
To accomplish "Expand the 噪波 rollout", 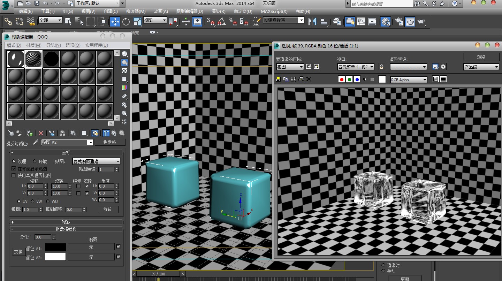I will tap(66, 222).
